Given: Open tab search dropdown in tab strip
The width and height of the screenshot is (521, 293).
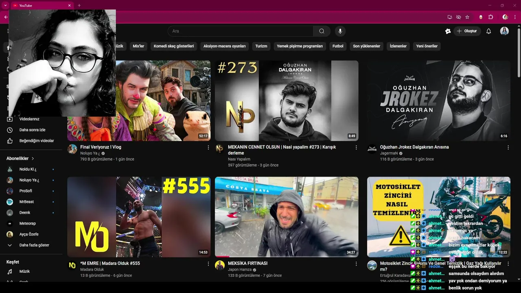Looking at the screenshot, I should [x=5, y=5].
